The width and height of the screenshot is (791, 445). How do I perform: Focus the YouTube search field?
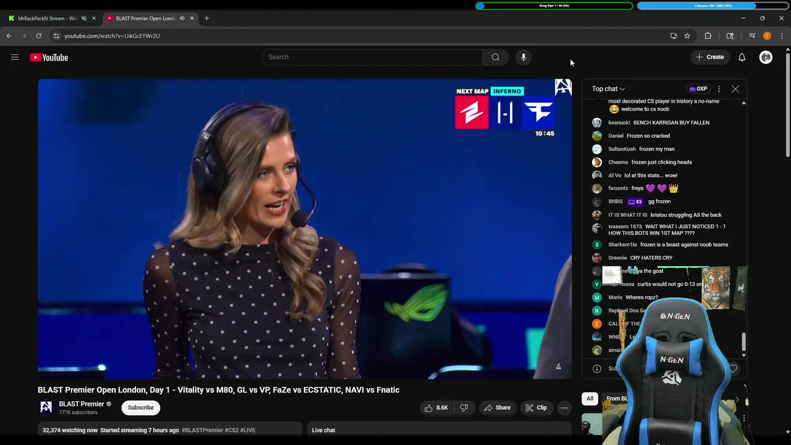[372, 57]
